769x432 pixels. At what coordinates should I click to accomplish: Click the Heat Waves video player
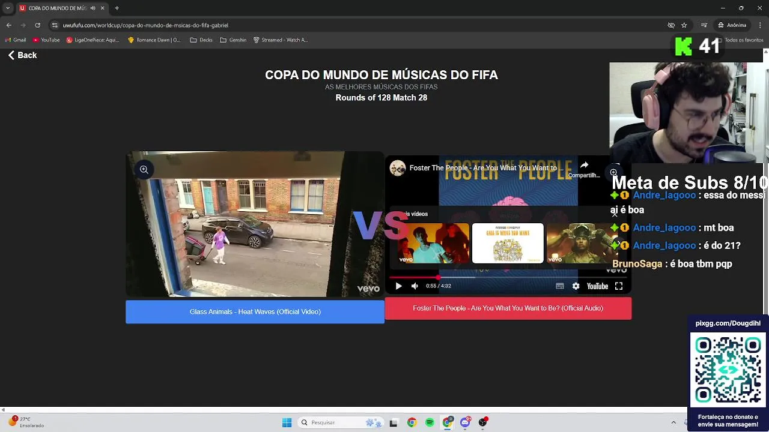[x=255, y=224]
